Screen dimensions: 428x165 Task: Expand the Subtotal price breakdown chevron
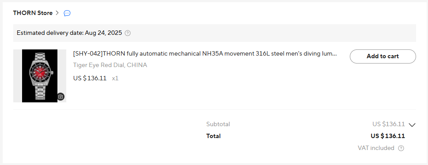pyautogui.click(x=412, y=125)
